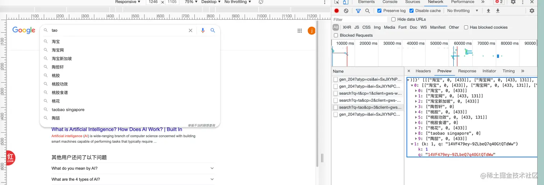Click the rotate icon in device toolbar
Viewport: 544px width, 185px height.
[261, 2]
